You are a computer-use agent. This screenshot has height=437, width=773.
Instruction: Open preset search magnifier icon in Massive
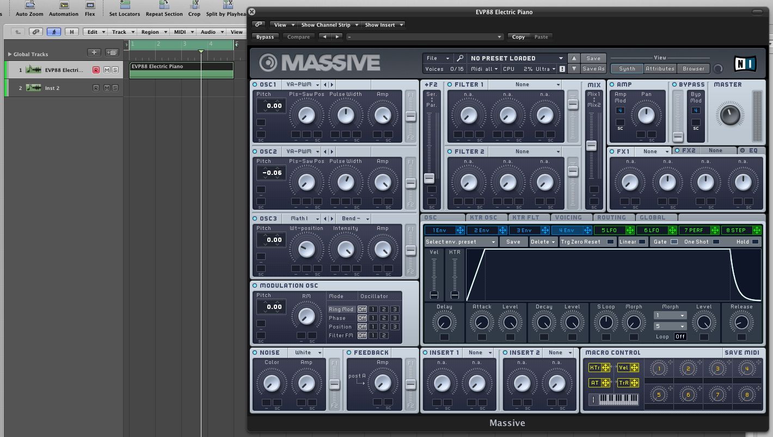pos(460,58)
